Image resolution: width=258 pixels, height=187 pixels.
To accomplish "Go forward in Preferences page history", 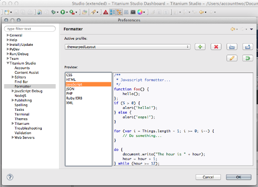I will pos(242,29).
